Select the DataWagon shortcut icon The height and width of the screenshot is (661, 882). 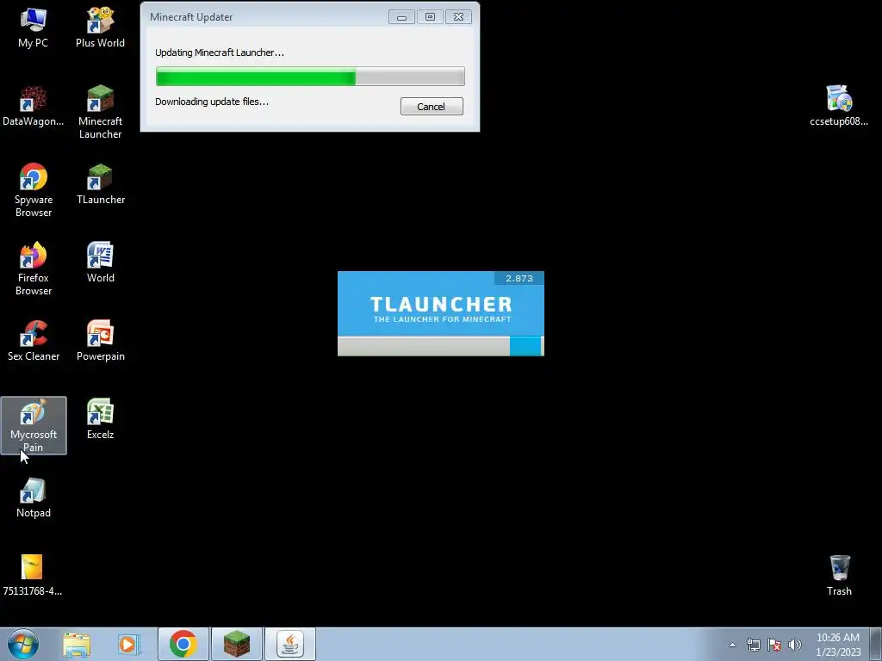point(34,106)
